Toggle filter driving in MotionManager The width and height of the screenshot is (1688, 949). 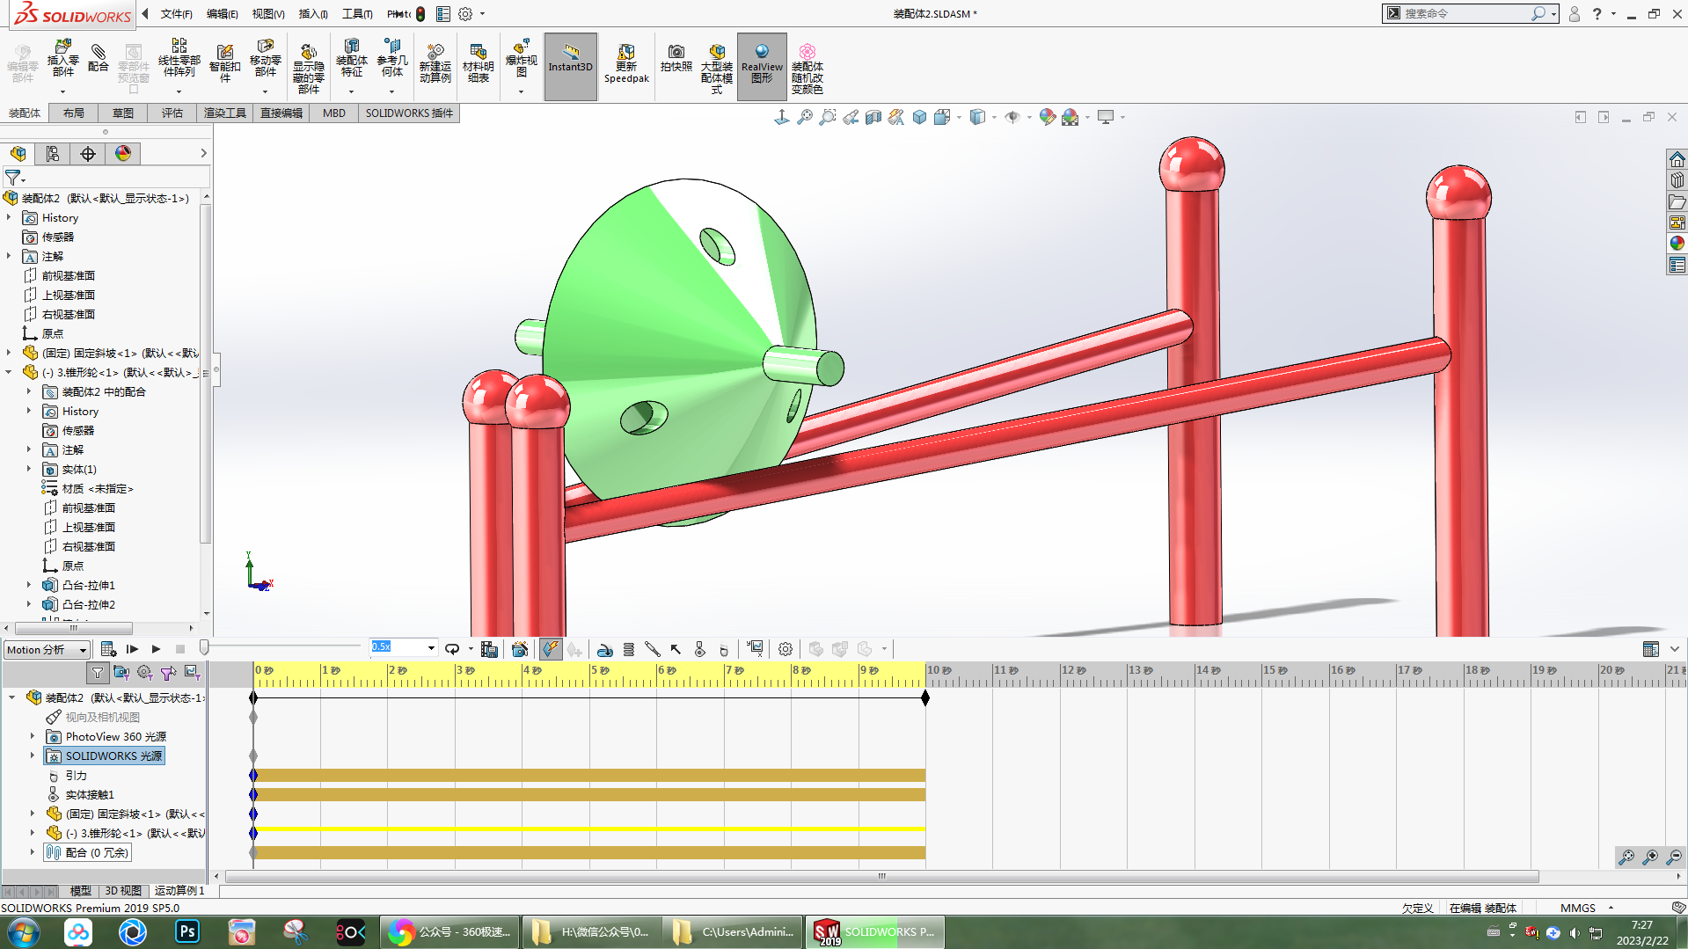[144, 673]
